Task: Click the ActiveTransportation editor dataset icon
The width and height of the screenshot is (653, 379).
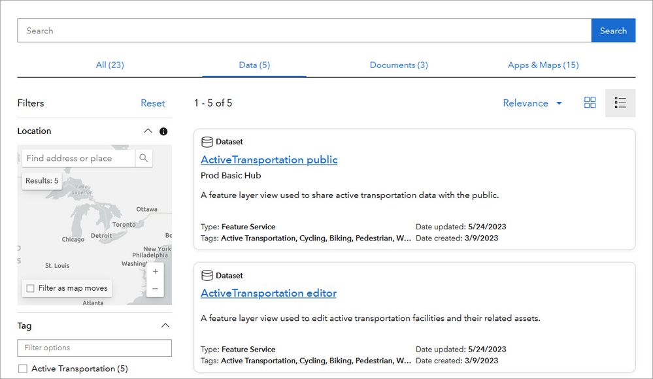Action: (207, 276)
